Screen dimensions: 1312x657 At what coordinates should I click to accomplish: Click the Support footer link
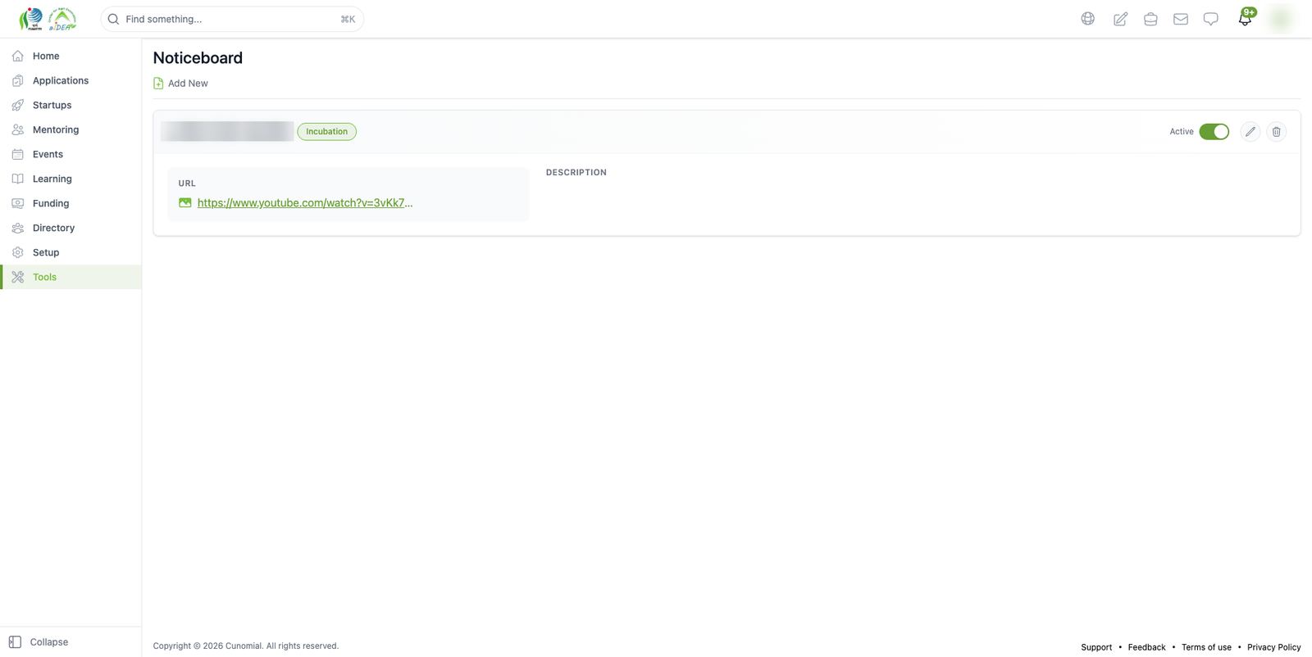[x=1096, y=647]
